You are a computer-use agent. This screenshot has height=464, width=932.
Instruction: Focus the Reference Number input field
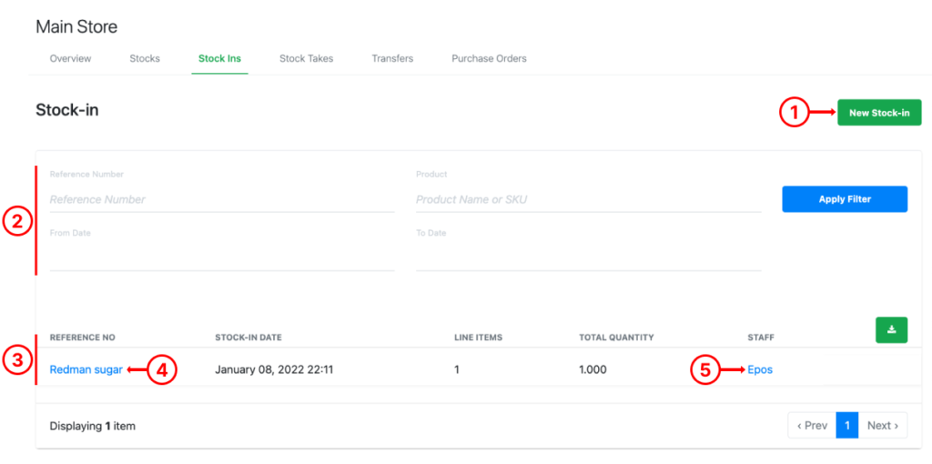click(221, 199)
